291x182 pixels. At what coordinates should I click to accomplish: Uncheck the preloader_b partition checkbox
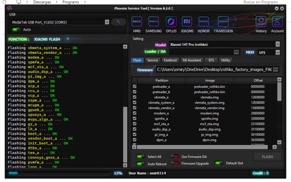pyautogui.click(x=135, y=92)
